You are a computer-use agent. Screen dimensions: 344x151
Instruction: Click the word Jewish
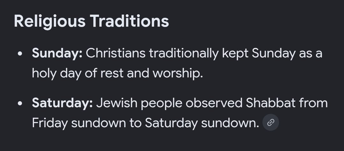tap(117, 103)
